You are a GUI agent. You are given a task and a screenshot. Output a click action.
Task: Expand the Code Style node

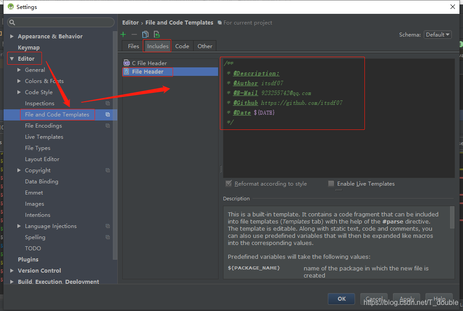point(19,92)
